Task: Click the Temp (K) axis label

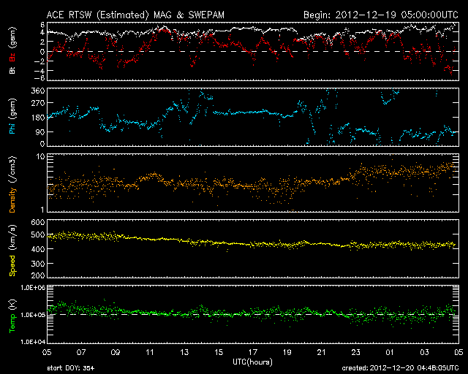Action: point(11,314)
